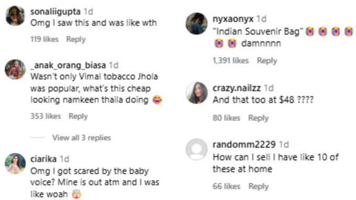Image resolution: width=356 pixels, height=200 pixels.
Task: Reply to sonaliigupta's comment
Action: pos(76,39)
